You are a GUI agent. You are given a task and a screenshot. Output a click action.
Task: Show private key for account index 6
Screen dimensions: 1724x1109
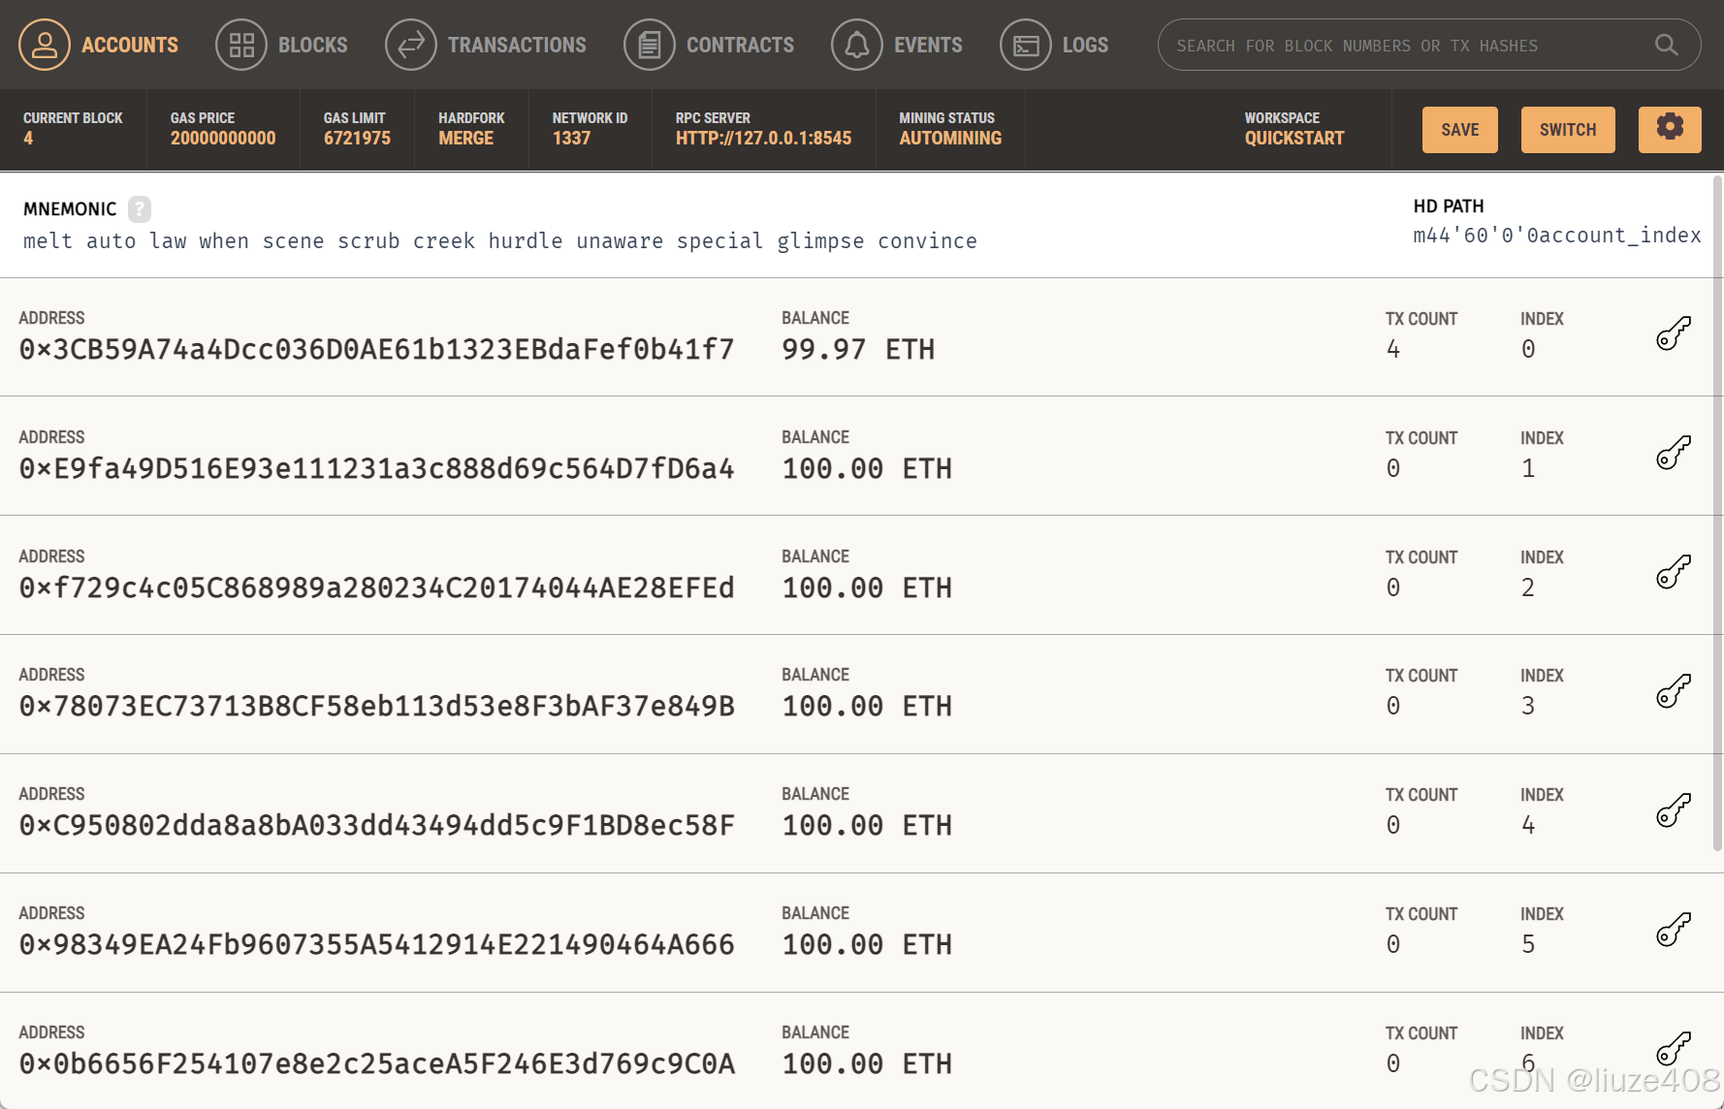click(1674, 1049)
